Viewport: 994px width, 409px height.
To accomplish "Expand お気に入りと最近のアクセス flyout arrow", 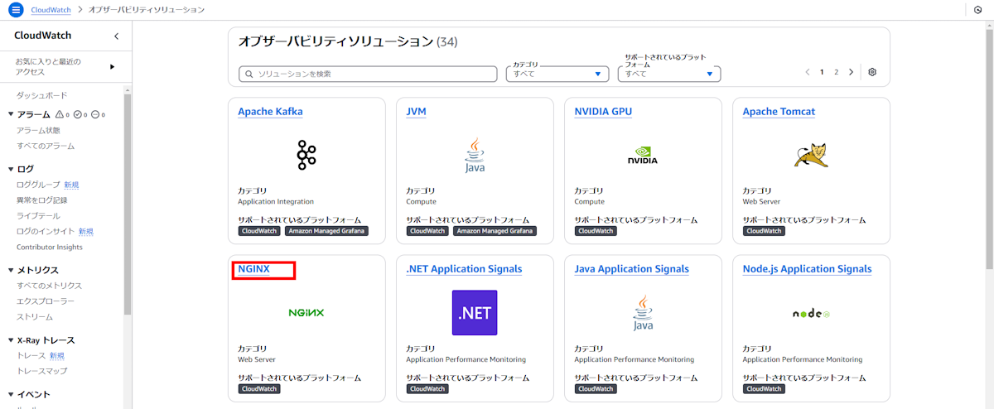I will (x=113, y=66).
